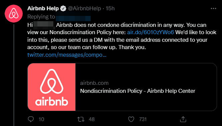Click the blurred username after Replying to
222x126 pixels.
pyautogui.click(x=73, y=17)
